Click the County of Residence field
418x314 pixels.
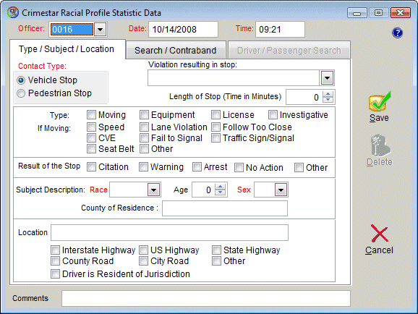tap(225, 208)
